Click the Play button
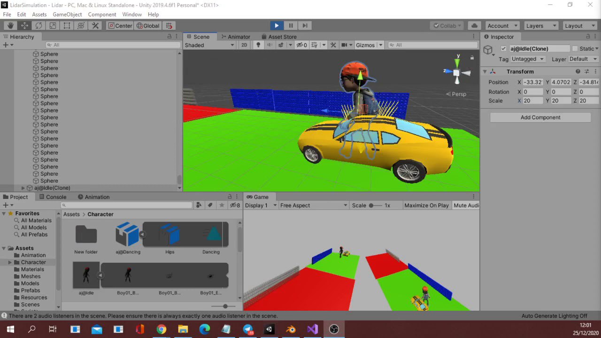601x338 pixels. point(277,26)
